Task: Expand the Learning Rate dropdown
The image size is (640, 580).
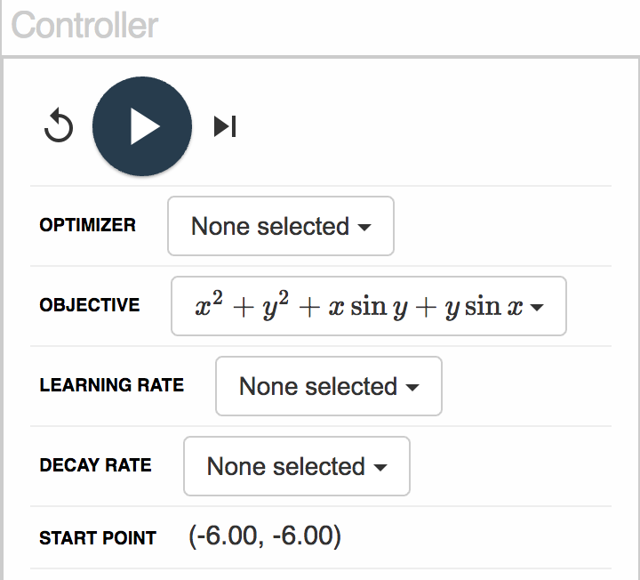Action: (x=329, y=386)
